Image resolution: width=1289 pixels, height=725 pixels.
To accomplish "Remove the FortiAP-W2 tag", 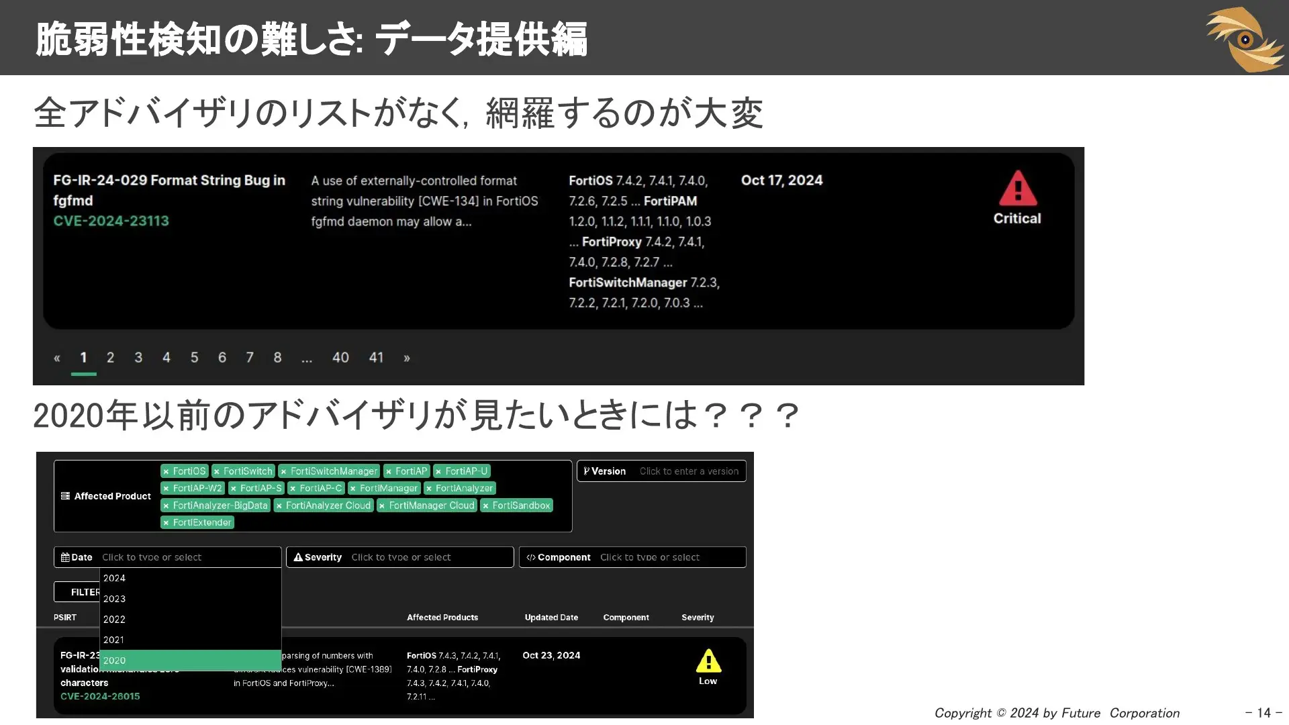I will tap(166, 489).
